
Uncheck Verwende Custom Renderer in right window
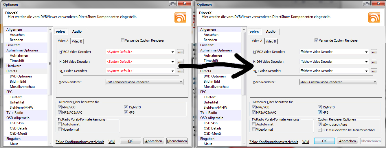316,40
